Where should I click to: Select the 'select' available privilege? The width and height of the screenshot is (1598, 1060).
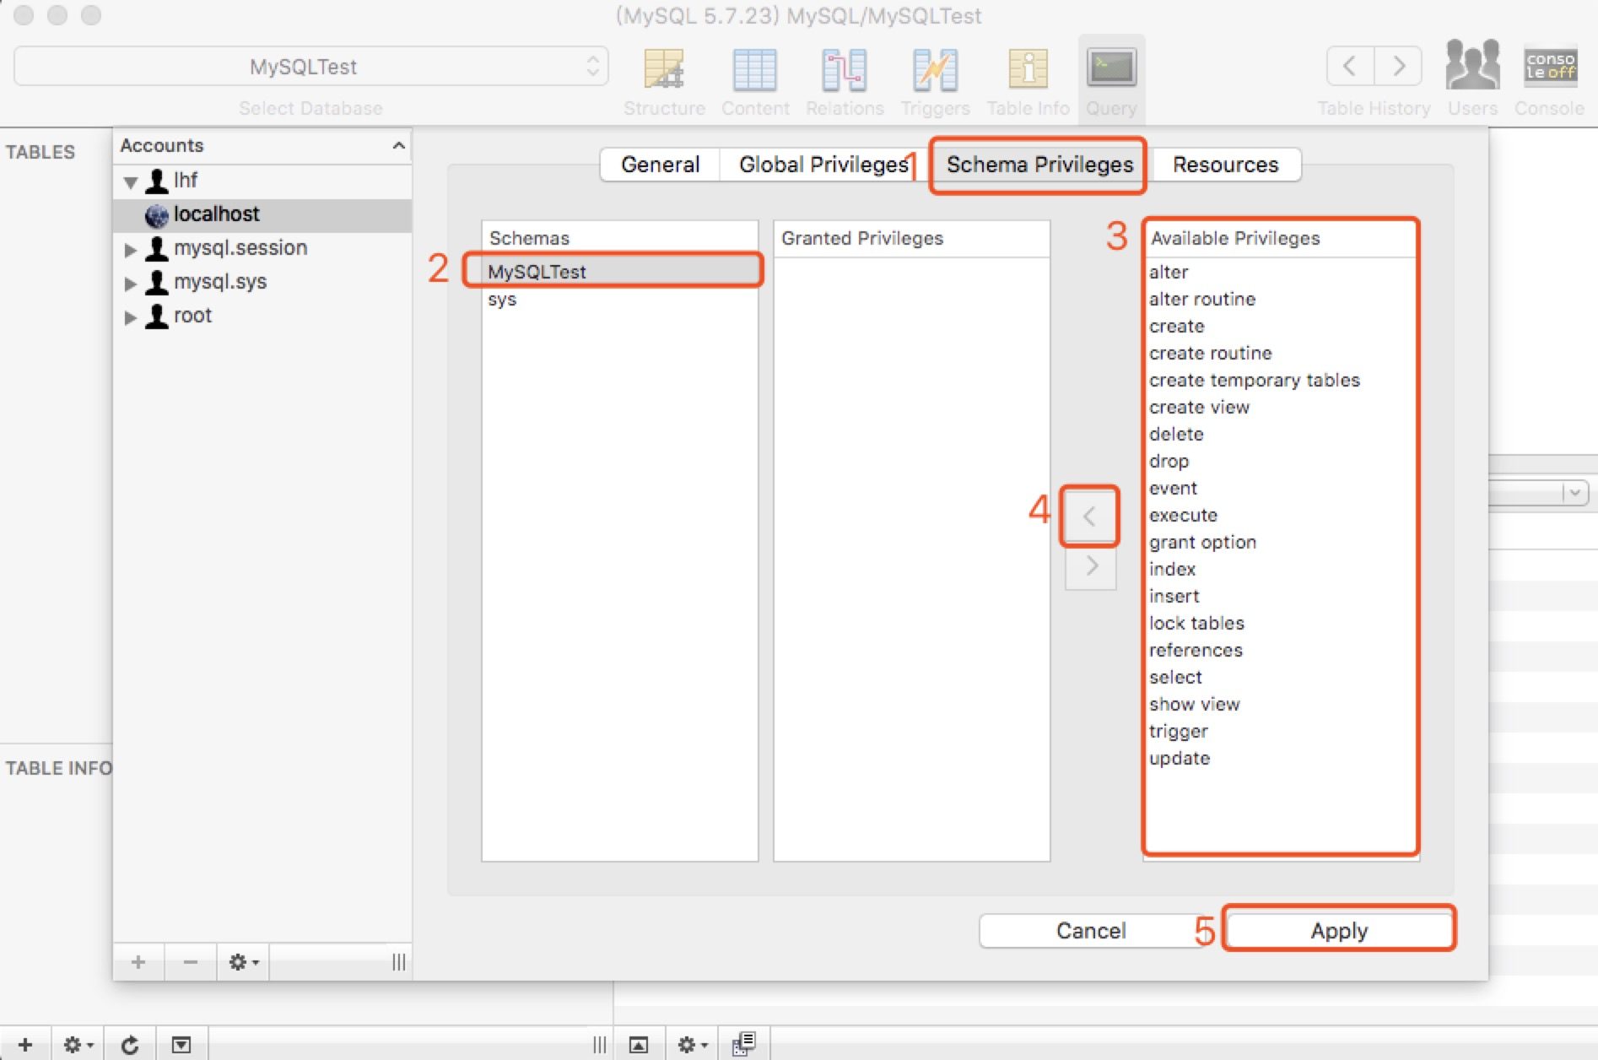[x=1175, y=677]
